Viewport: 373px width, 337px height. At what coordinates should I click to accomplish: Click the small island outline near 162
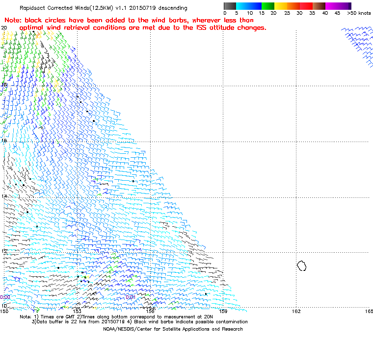(x=302, y=265)
